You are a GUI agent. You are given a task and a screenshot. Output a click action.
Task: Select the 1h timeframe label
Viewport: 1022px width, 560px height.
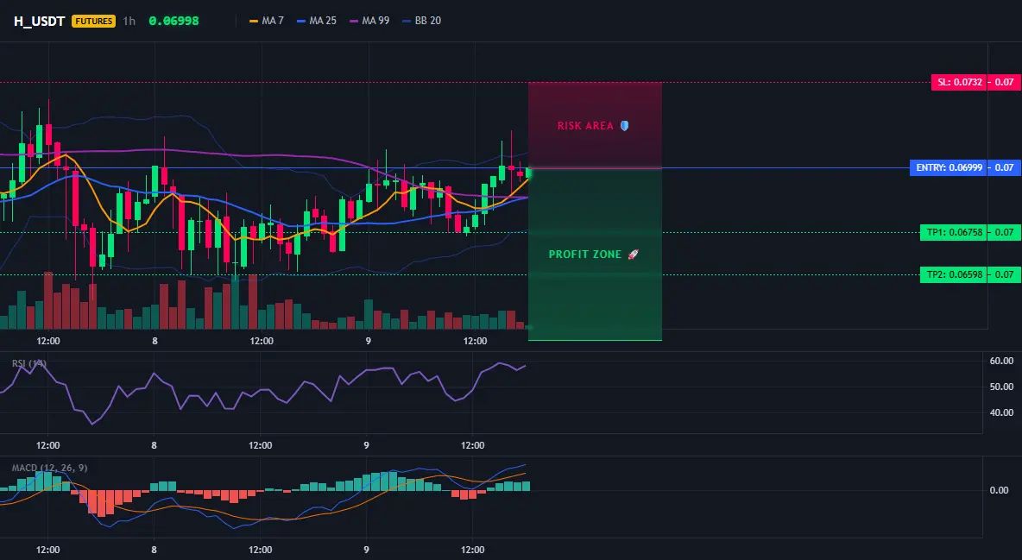click(129, 21)
